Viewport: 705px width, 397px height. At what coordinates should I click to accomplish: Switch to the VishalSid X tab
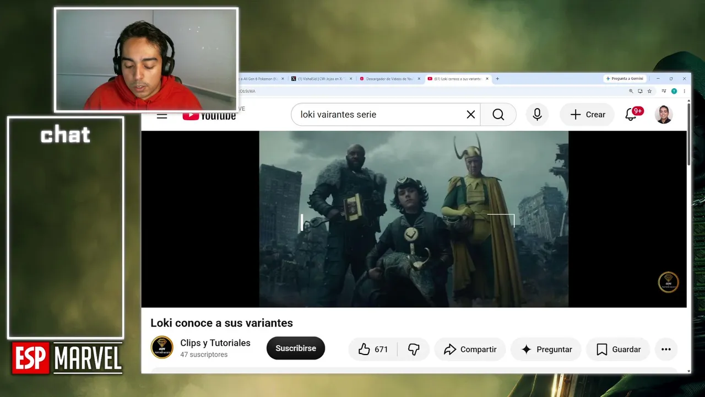(x=322, y=79)
